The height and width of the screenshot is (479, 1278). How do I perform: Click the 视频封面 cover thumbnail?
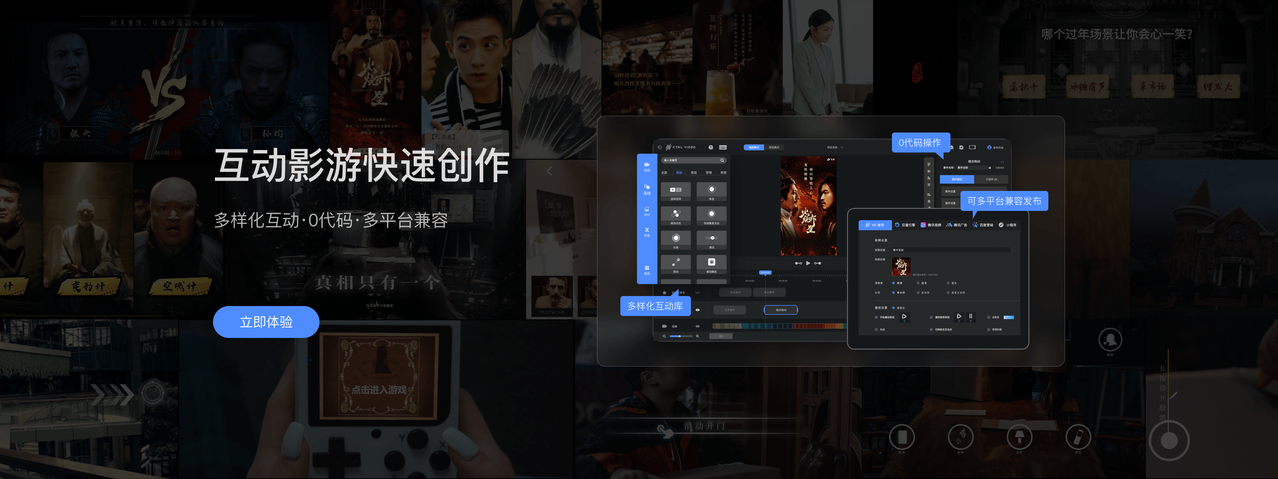tap(902, 267)
